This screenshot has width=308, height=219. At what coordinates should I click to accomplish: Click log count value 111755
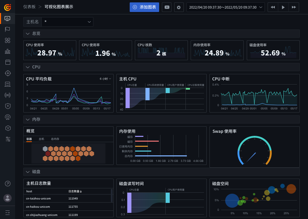[x=73, y=207]
